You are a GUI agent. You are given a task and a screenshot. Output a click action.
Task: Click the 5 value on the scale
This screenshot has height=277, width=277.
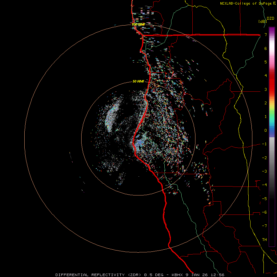pyautogui.click(x=266, y=62)
